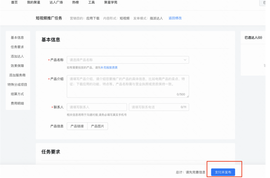The width and height of the screenshot is (270, 178).
Task: View the 热榜 page
Action: point(75,3)
